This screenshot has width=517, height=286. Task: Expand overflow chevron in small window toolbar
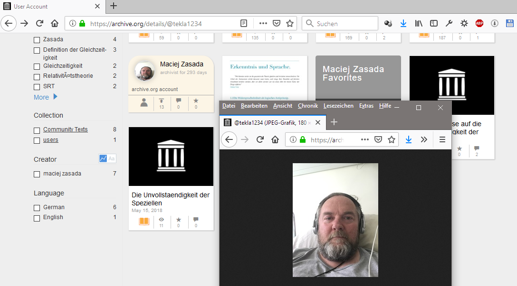click(x=424, y=139)
